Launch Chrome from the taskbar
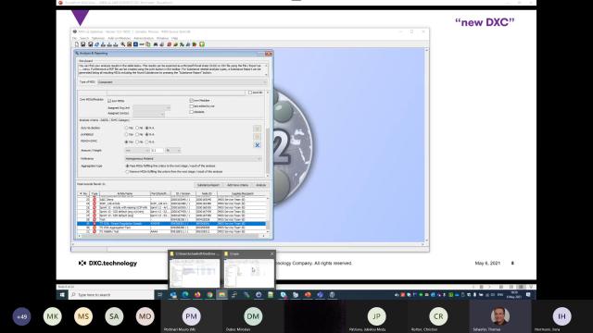The height and width of the screenshot is (333, 593). tap(209, 294)
